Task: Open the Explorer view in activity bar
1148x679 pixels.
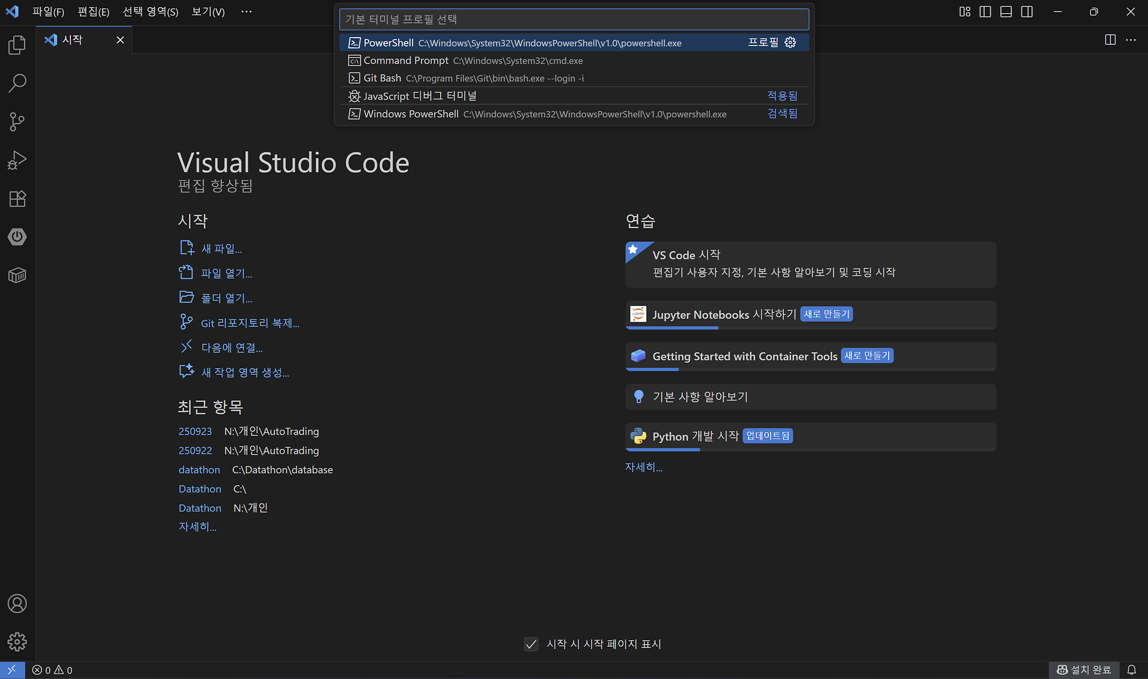Action: (17, 45)
